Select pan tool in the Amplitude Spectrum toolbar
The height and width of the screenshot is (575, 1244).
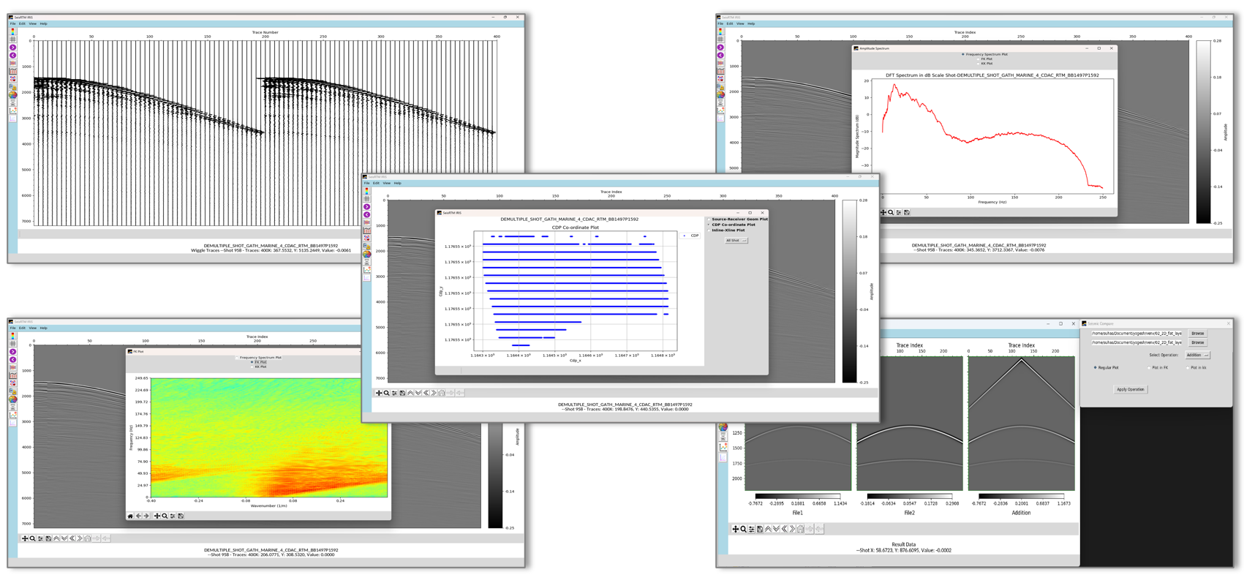pos(883,212)
